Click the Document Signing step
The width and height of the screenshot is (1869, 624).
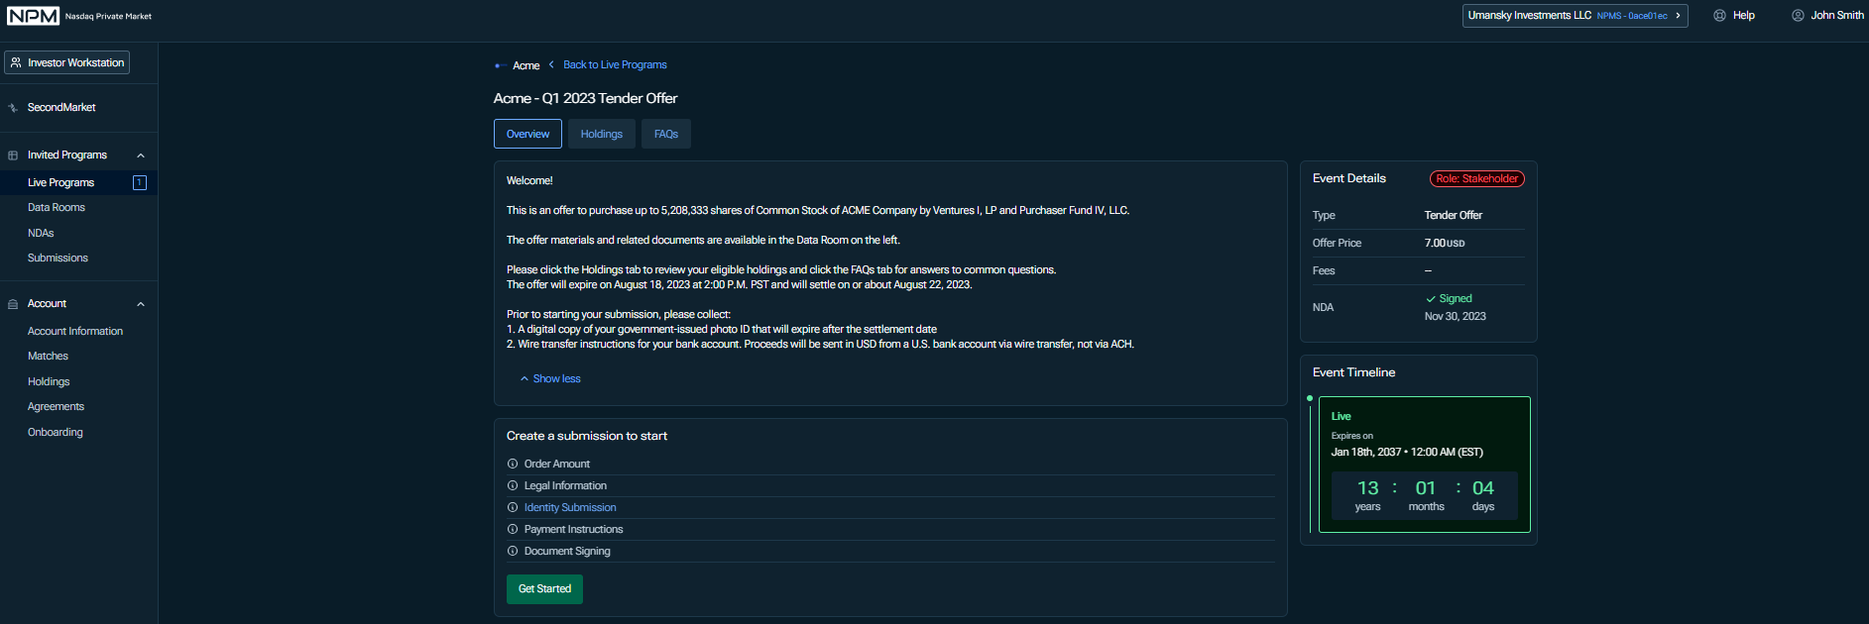567,551
